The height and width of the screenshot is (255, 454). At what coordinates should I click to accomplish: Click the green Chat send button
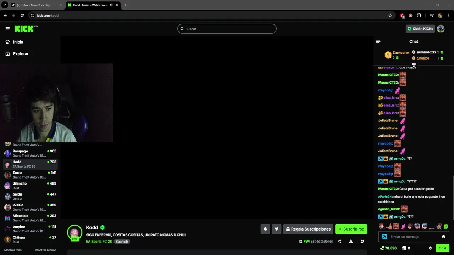coord(443,248)
